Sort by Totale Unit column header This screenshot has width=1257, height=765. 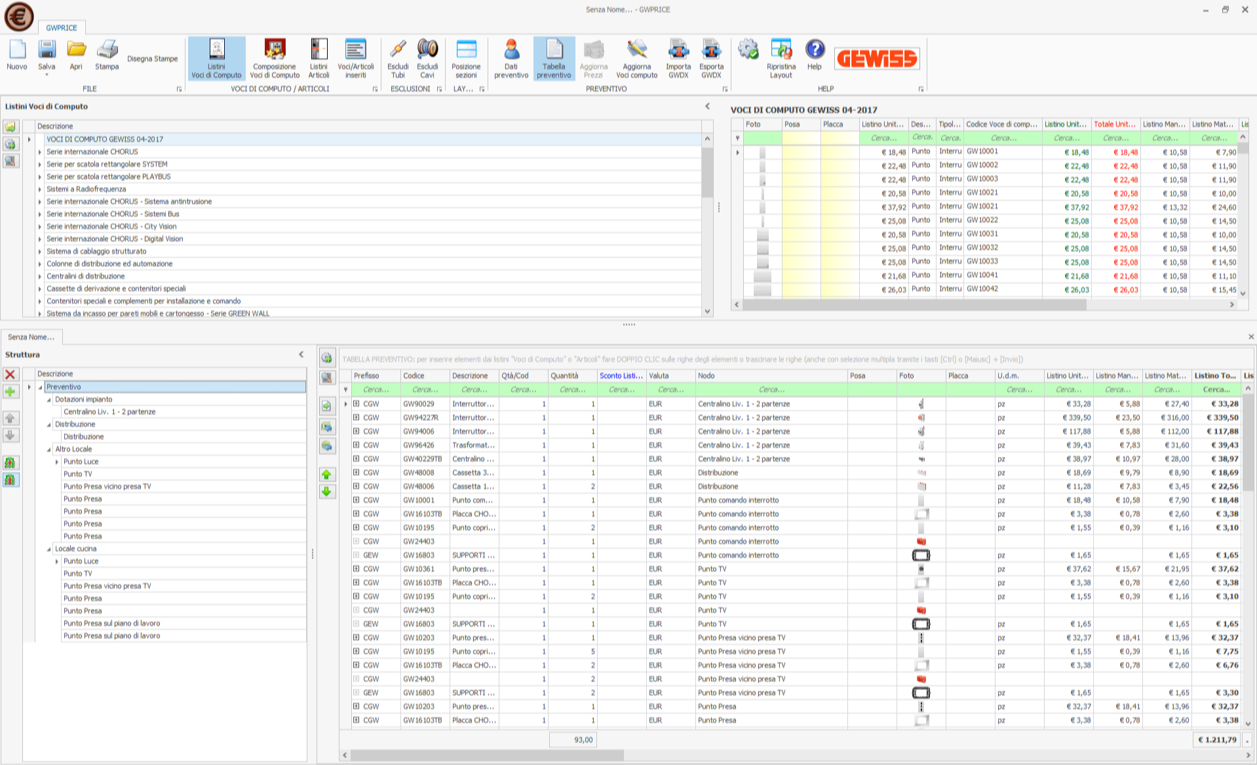click(1115, 124)
